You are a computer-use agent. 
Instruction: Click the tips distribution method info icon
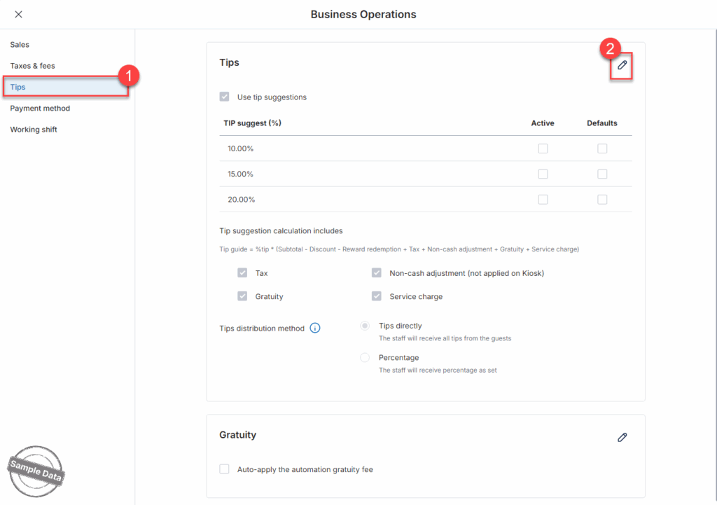(315, 328)
